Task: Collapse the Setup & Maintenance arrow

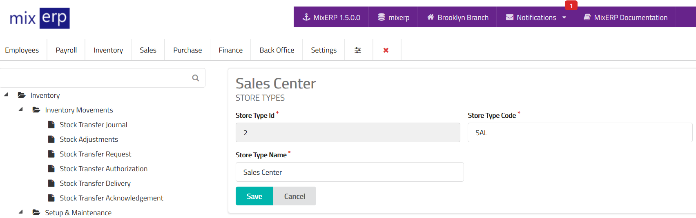Action: click(21, 212)
